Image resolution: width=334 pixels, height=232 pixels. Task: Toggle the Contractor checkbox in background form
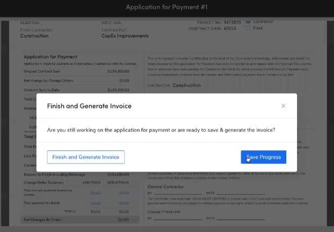[x=248, y=22]
